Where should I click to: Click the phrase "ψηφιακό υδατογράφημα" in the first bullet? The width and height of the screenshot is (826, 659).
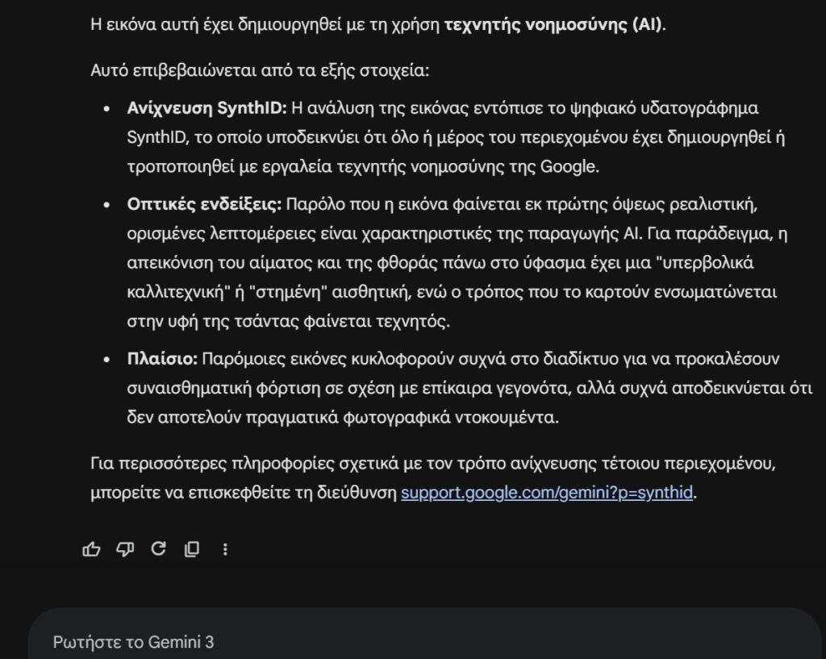pyautogui.click(x=659, y=108)
